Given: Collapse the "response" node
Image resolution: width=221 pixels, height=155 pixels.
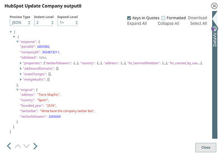Looking at the screenshot, I should (17, 42).
